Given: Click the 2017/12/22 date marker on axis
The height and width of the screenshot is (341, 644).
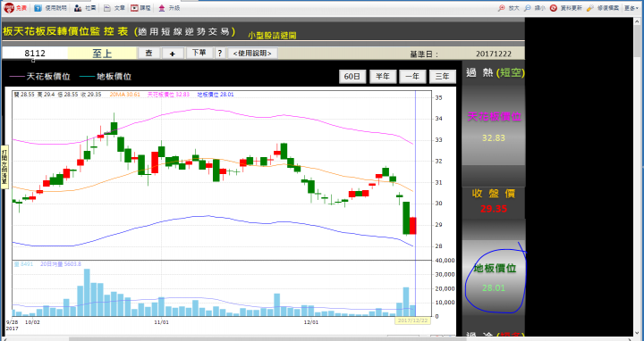Looking at the screenshot, I should [412, 320].
